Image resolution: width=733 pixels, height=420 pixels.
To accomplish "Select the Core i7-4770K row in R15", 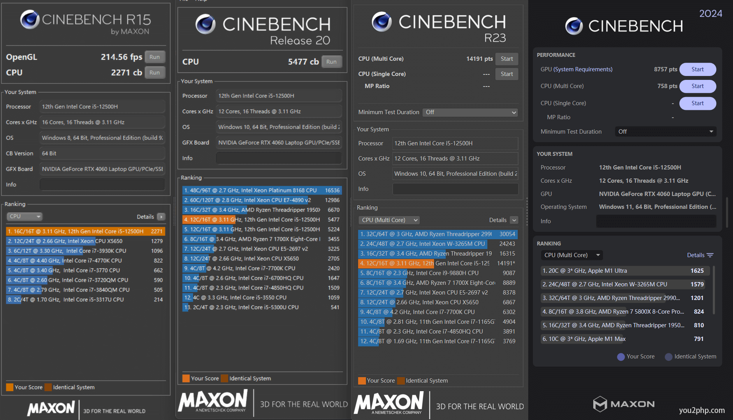I will pyautogui.click(x=86, y=261).
